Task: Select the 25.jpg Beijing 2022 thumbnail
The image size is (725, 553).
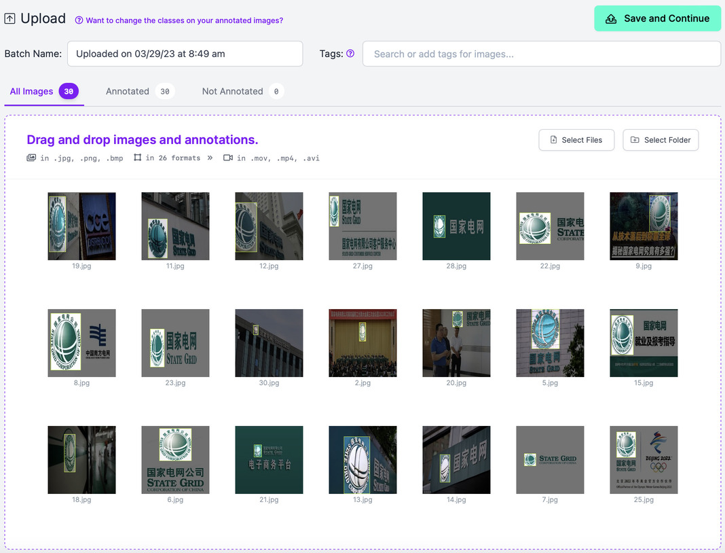Action: click(x=644, y=460)
